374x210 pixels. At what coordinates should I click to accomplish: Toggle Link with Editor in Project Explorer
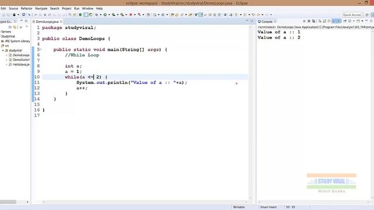click(x=15, y=27)
